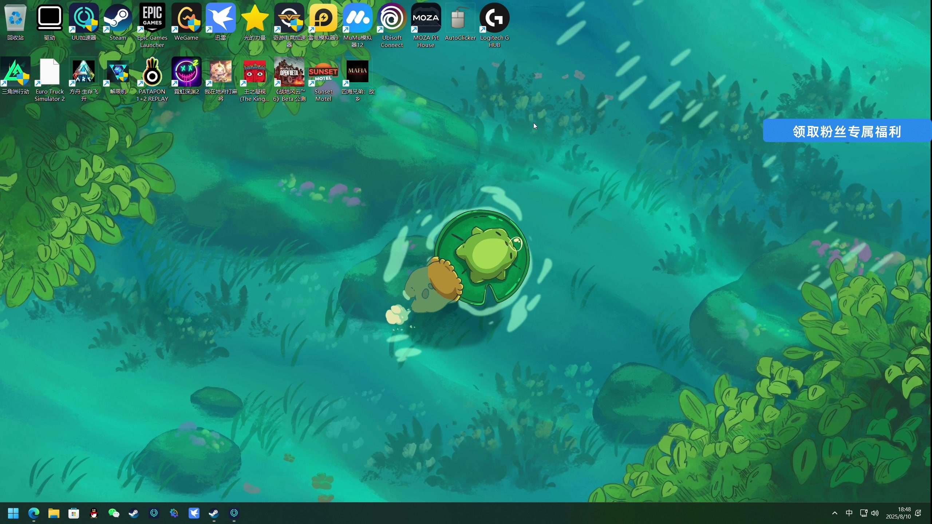Open the QQ penguin taskbar icon
This screenshot has height=524, width=932.
(x=94, y=513)
